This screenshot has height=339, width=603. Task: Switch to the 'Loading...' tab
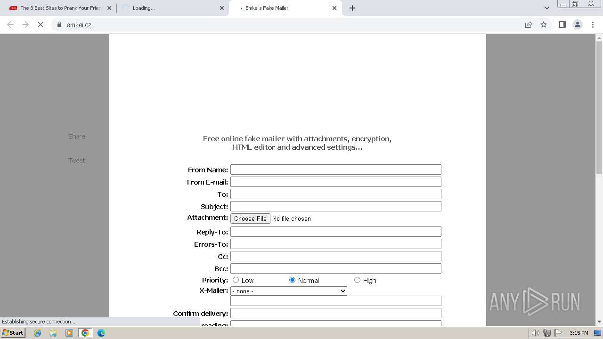pyautogui.click(x=173, y=8)
